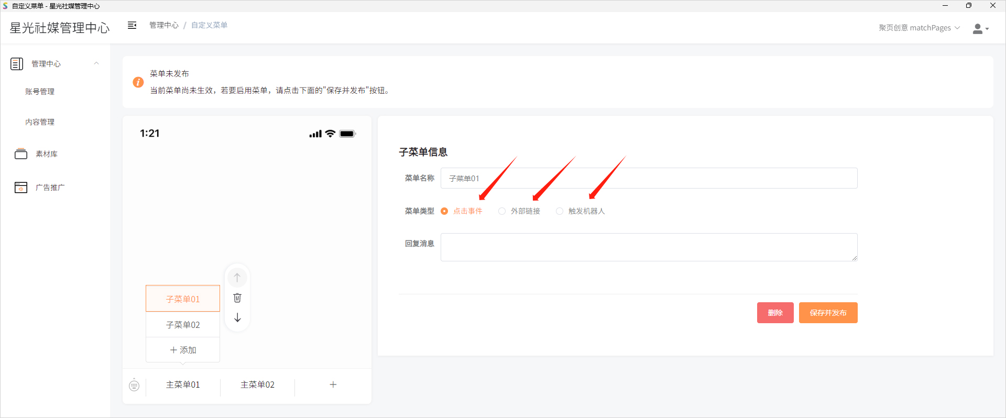Move submenu up with arrow icon
This screenshot has height=418, width=1006.
click(237, 278)
